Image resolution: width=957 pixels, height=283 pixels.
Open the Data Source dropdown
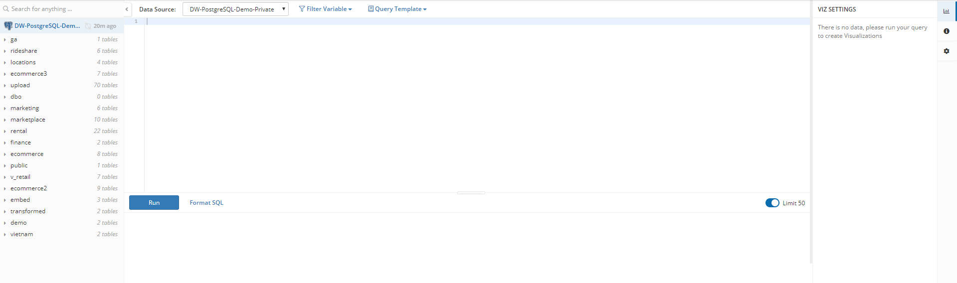click(235, 9)
